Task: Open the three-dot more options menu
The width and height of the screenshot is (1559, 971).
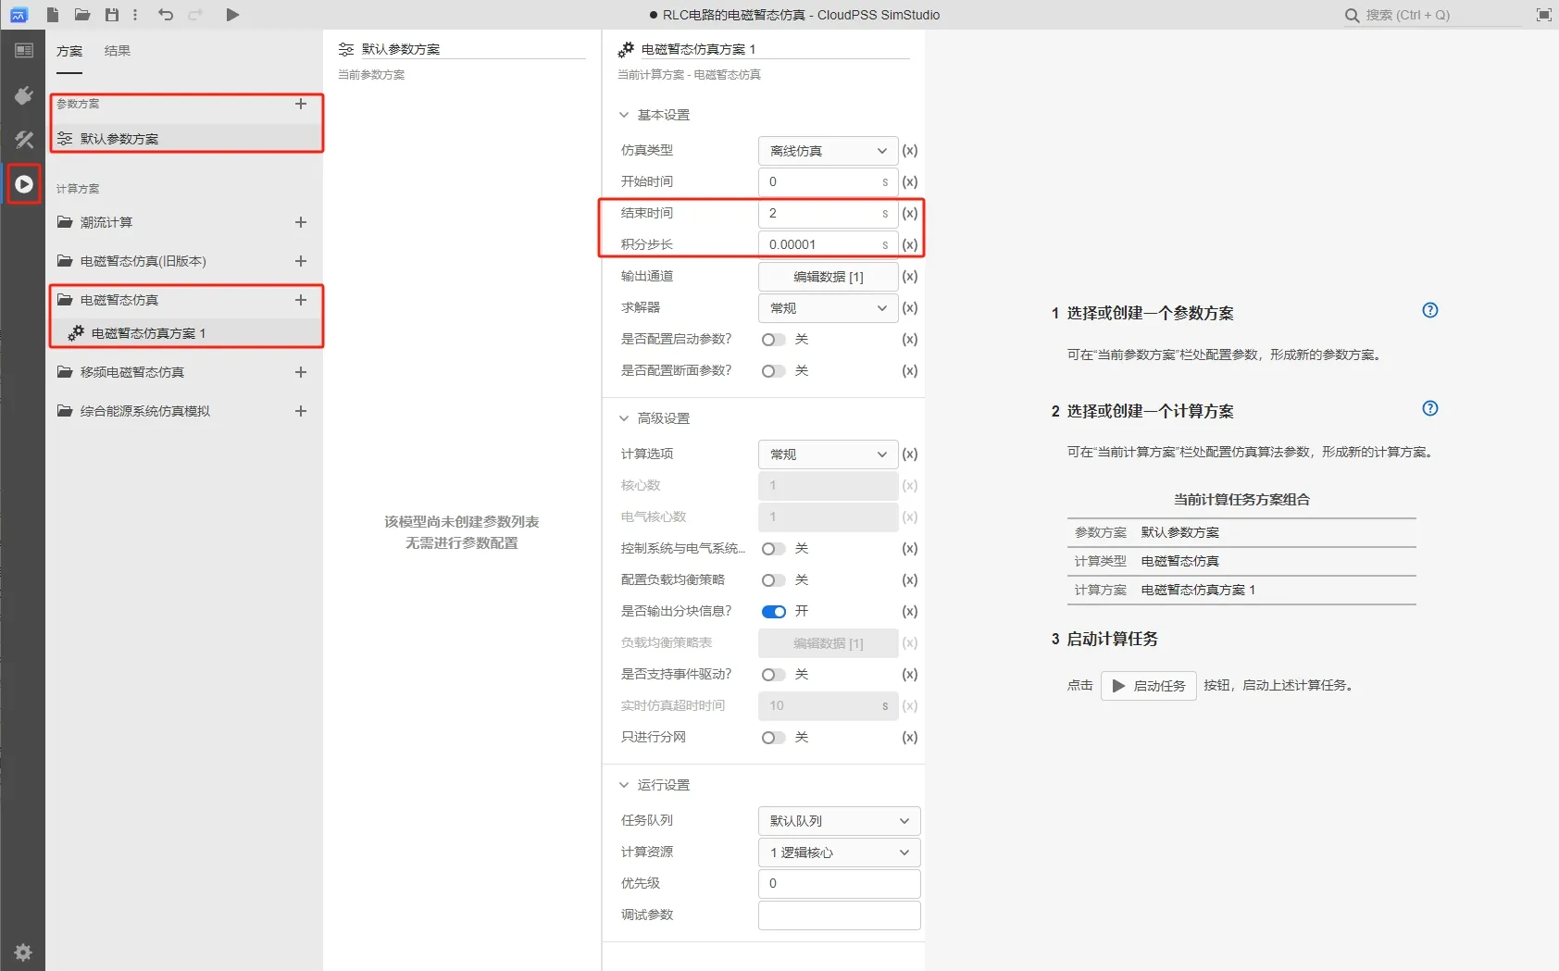Action: (135, 15)
